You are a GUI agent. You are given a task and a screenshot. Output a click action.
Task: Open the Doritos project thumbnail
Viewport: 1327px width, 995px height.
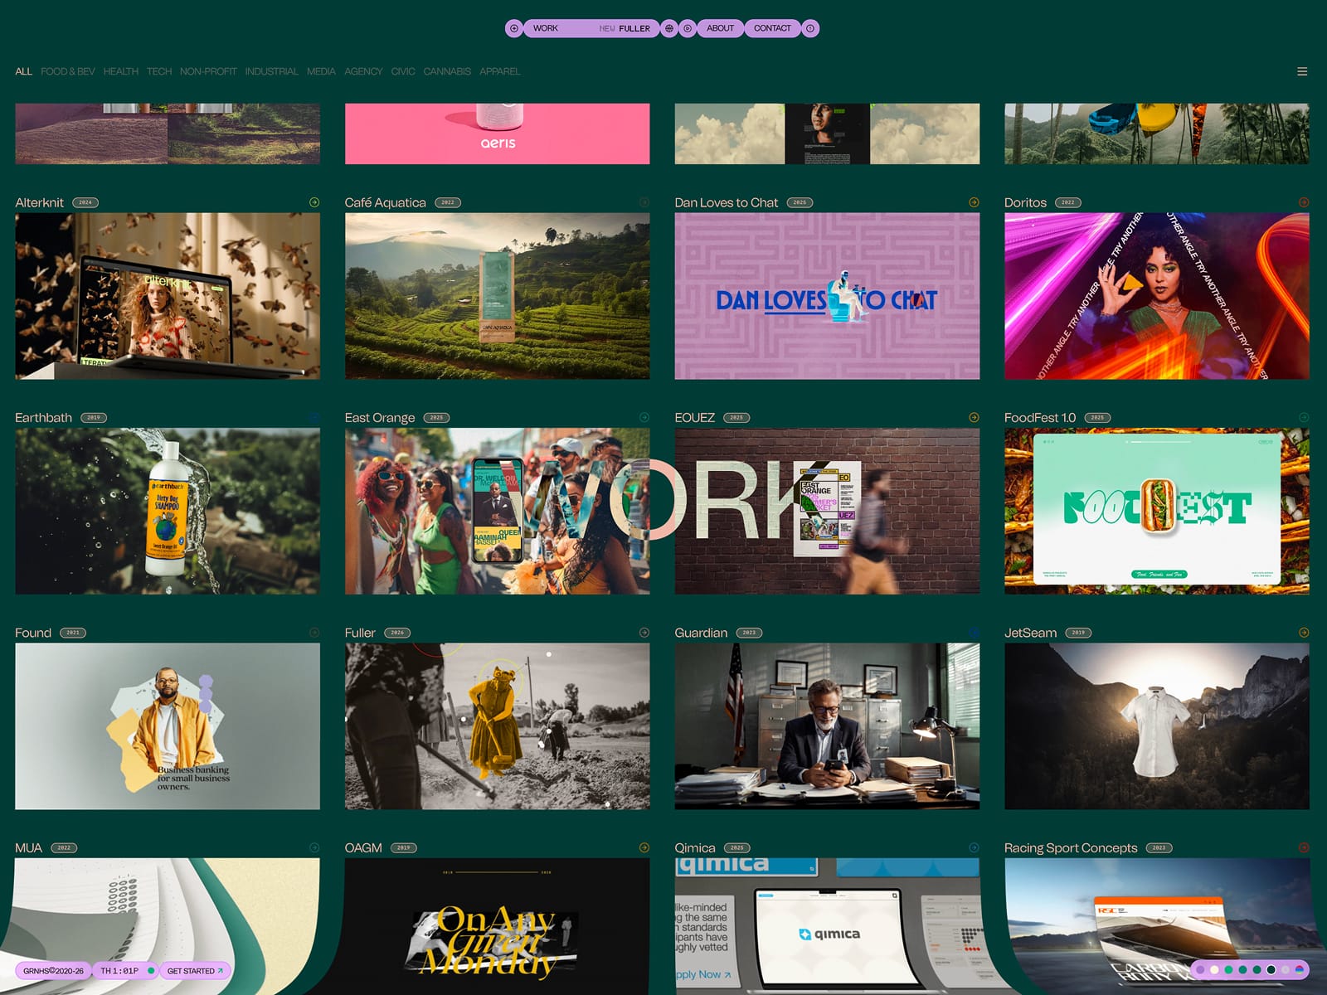point(1156,296)
